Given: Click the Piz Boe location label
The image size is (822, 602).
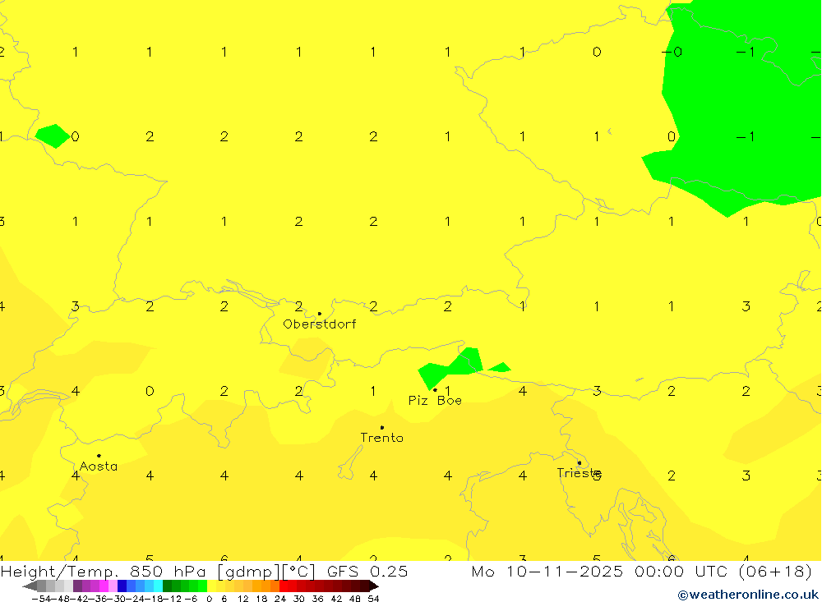Looking at the screenshot, I should 435,401.
